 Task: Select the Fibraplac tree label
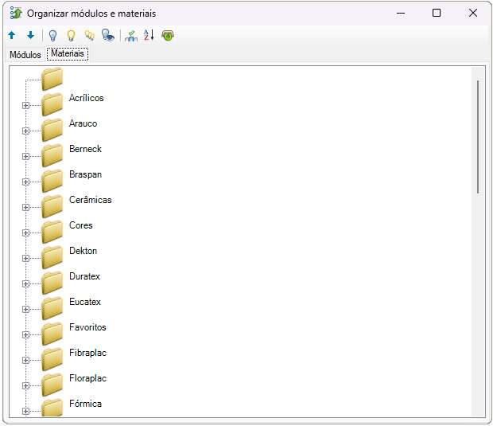(87, 353)
